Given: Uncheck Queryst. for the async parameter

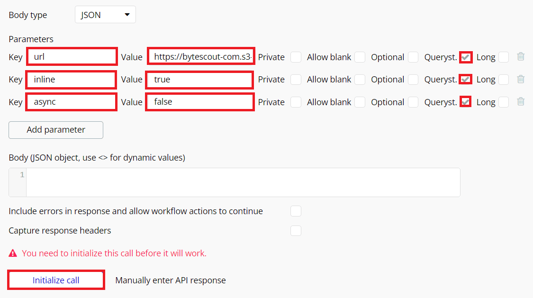Looking at the screenshot, I should coord(466,102).
